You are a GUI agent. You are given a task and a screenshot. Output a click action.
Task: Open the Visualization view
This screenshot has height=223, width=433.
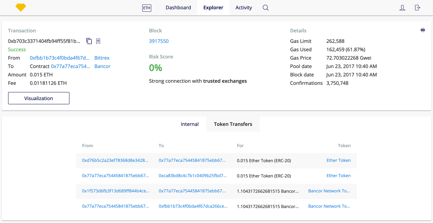38,98
